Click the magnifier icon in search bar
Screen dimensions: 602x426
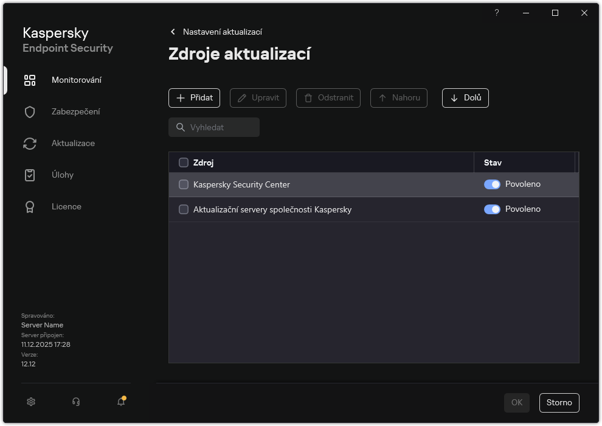[180, 127]
